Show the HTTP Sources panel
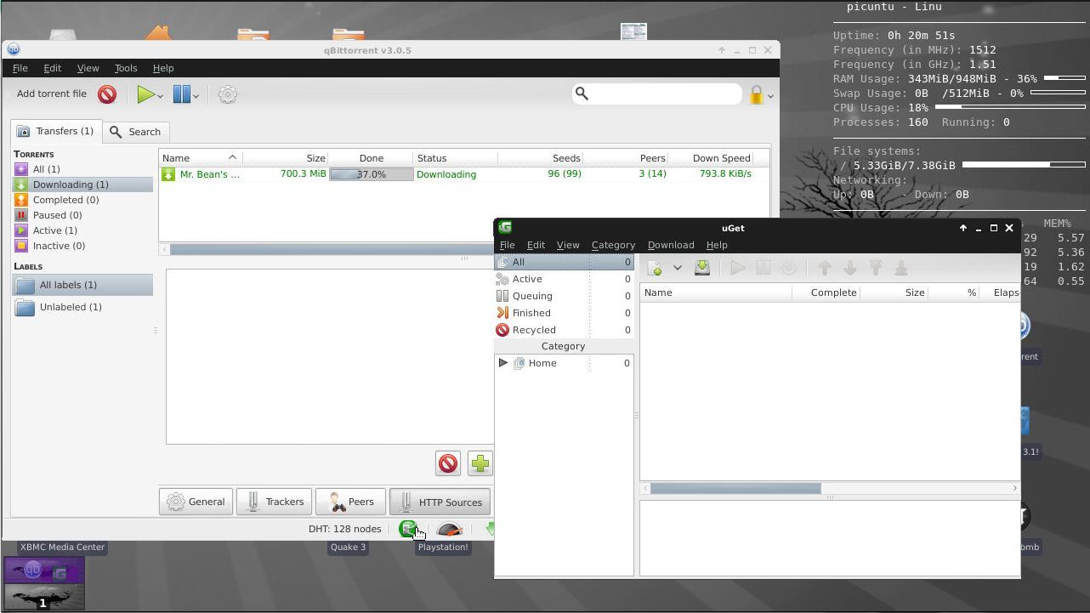The image size is (1090, 613). click(x=440, y=502)
